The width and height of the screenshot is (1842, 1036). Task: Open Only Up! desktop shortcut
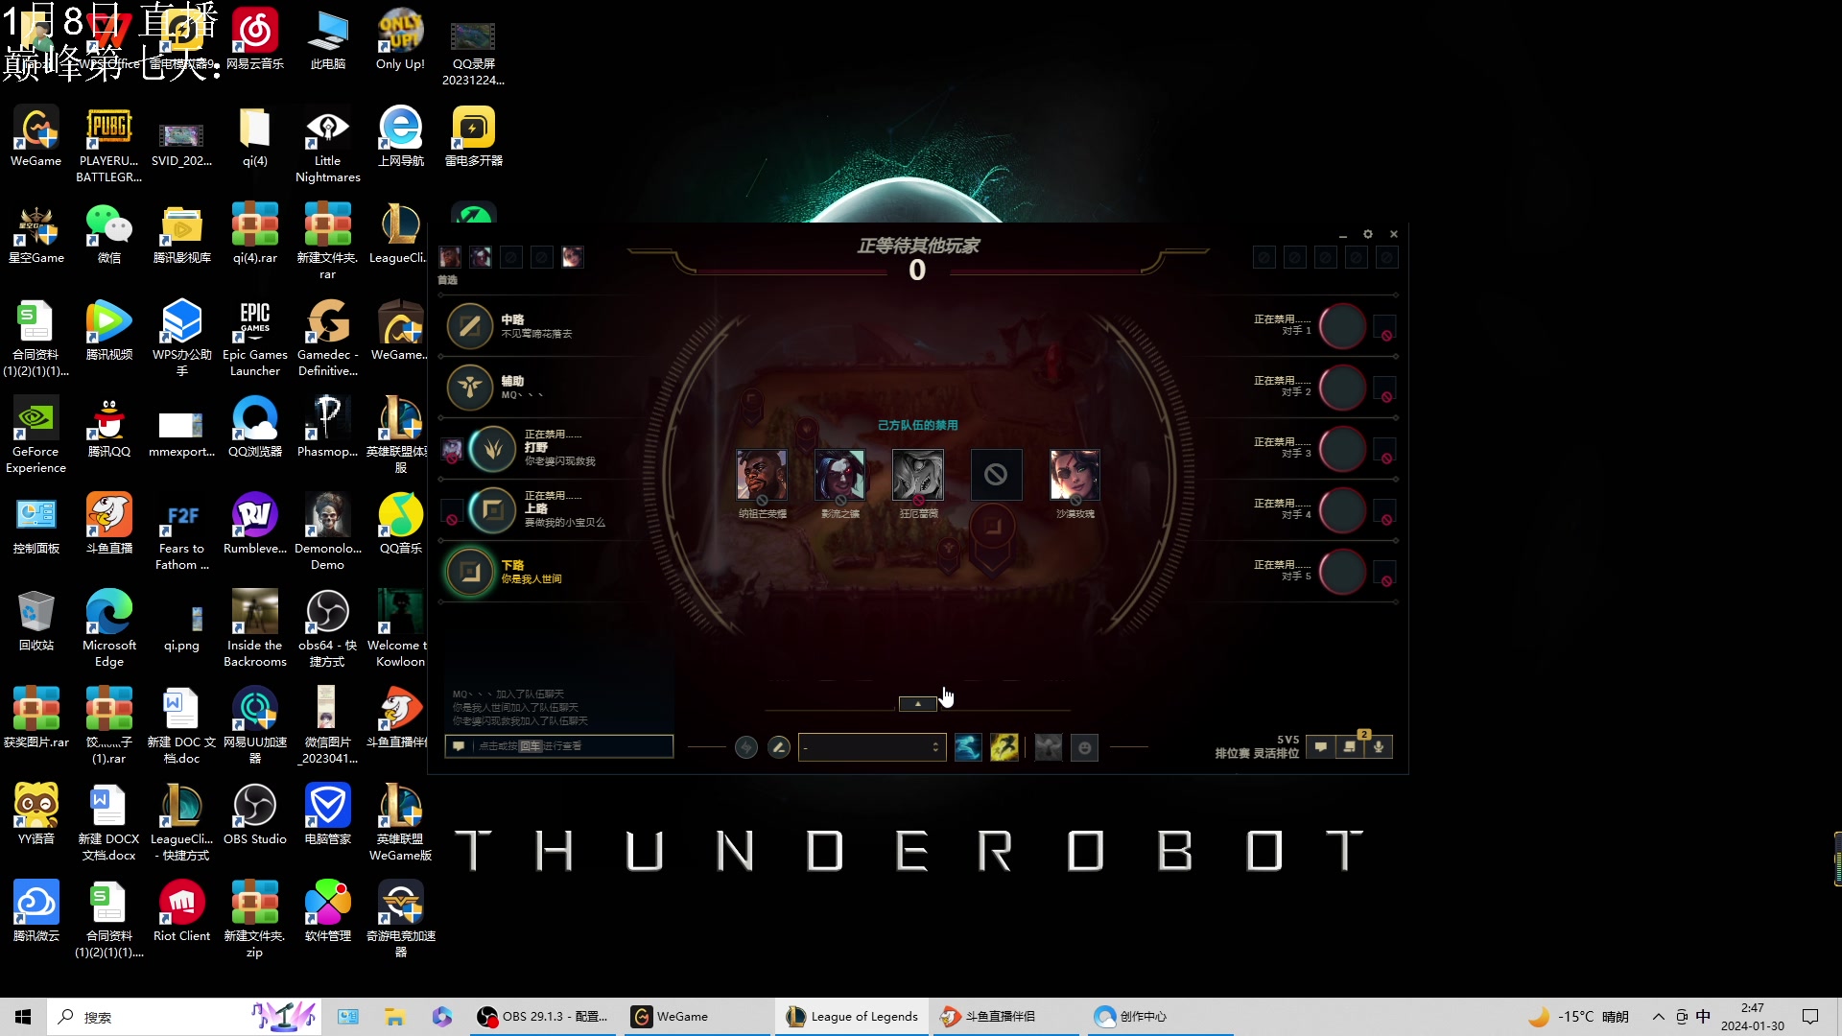[400, 40]
